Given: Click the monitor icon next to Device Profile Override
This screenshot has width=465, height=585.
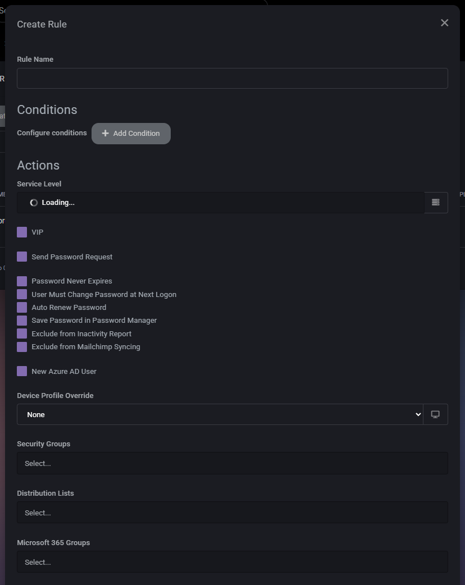Looking at the screenshot, I should (436, 414).
